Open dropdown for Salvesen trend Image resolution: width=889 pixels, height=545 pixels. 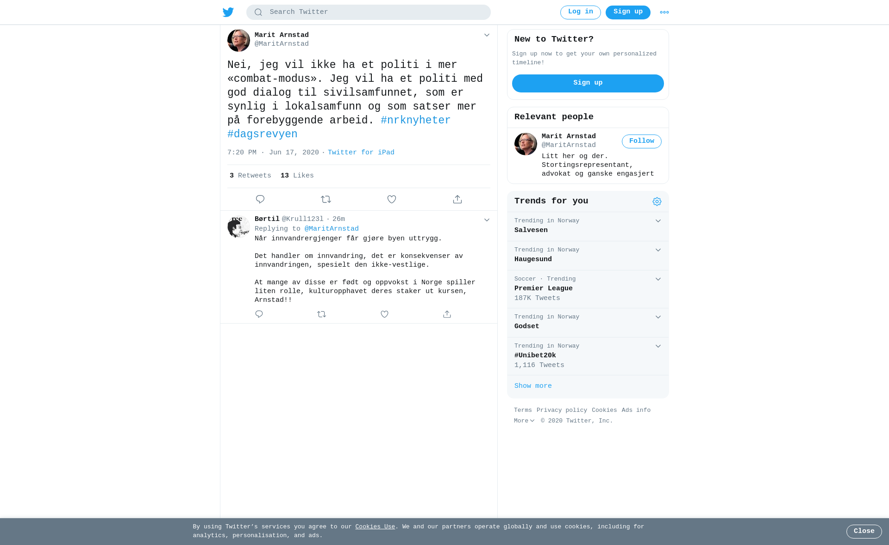pos(658,221)
